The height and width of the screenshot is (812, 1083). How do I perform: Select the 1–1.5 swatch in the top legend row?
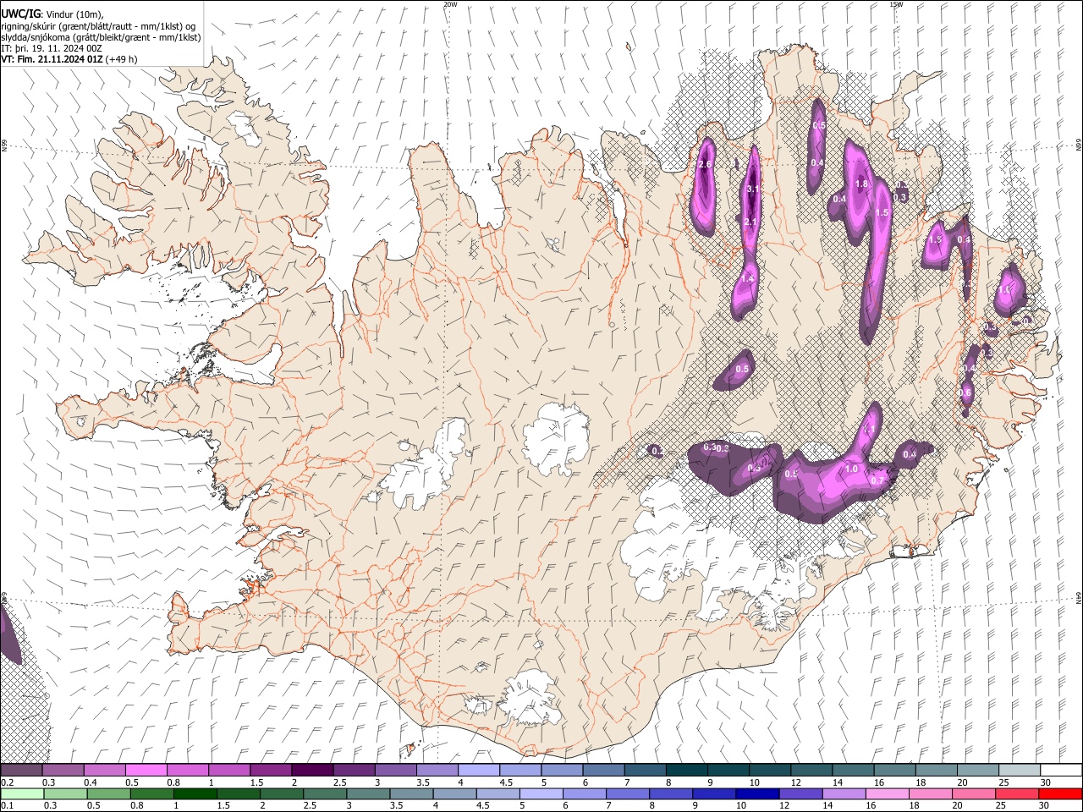229,770
